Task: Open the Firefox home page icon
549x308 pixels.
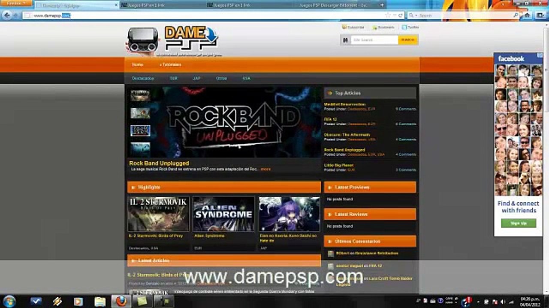Action: point(527,15)
